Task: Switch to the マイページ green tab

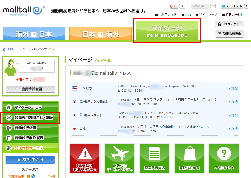Action: point(167,30)
